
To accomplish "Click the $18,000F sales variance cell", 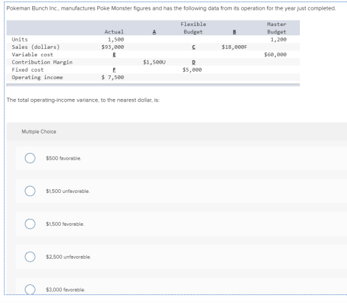I will (234, 47).
